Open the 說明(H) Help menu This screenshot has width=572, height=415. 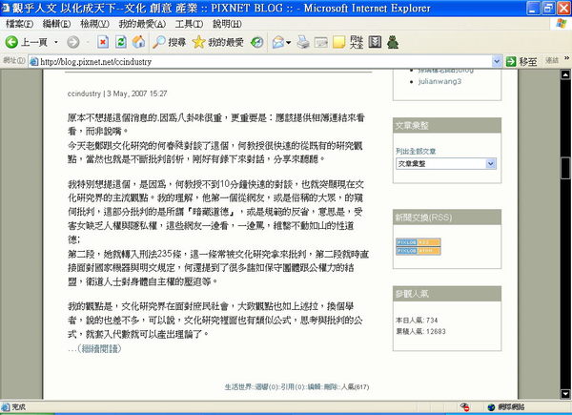[227, 24]
